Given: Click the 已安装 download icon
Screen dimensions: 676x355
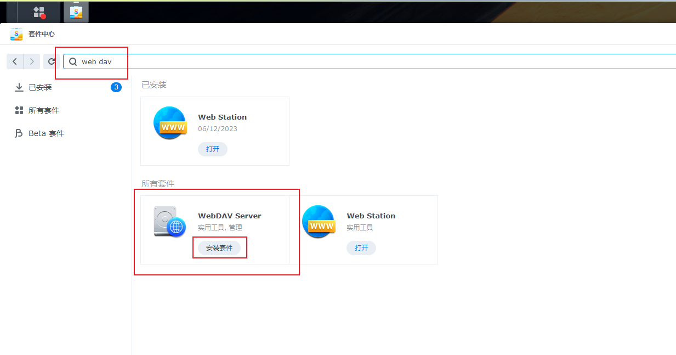Looking at the screenshot, I should (x=19, y=87).
